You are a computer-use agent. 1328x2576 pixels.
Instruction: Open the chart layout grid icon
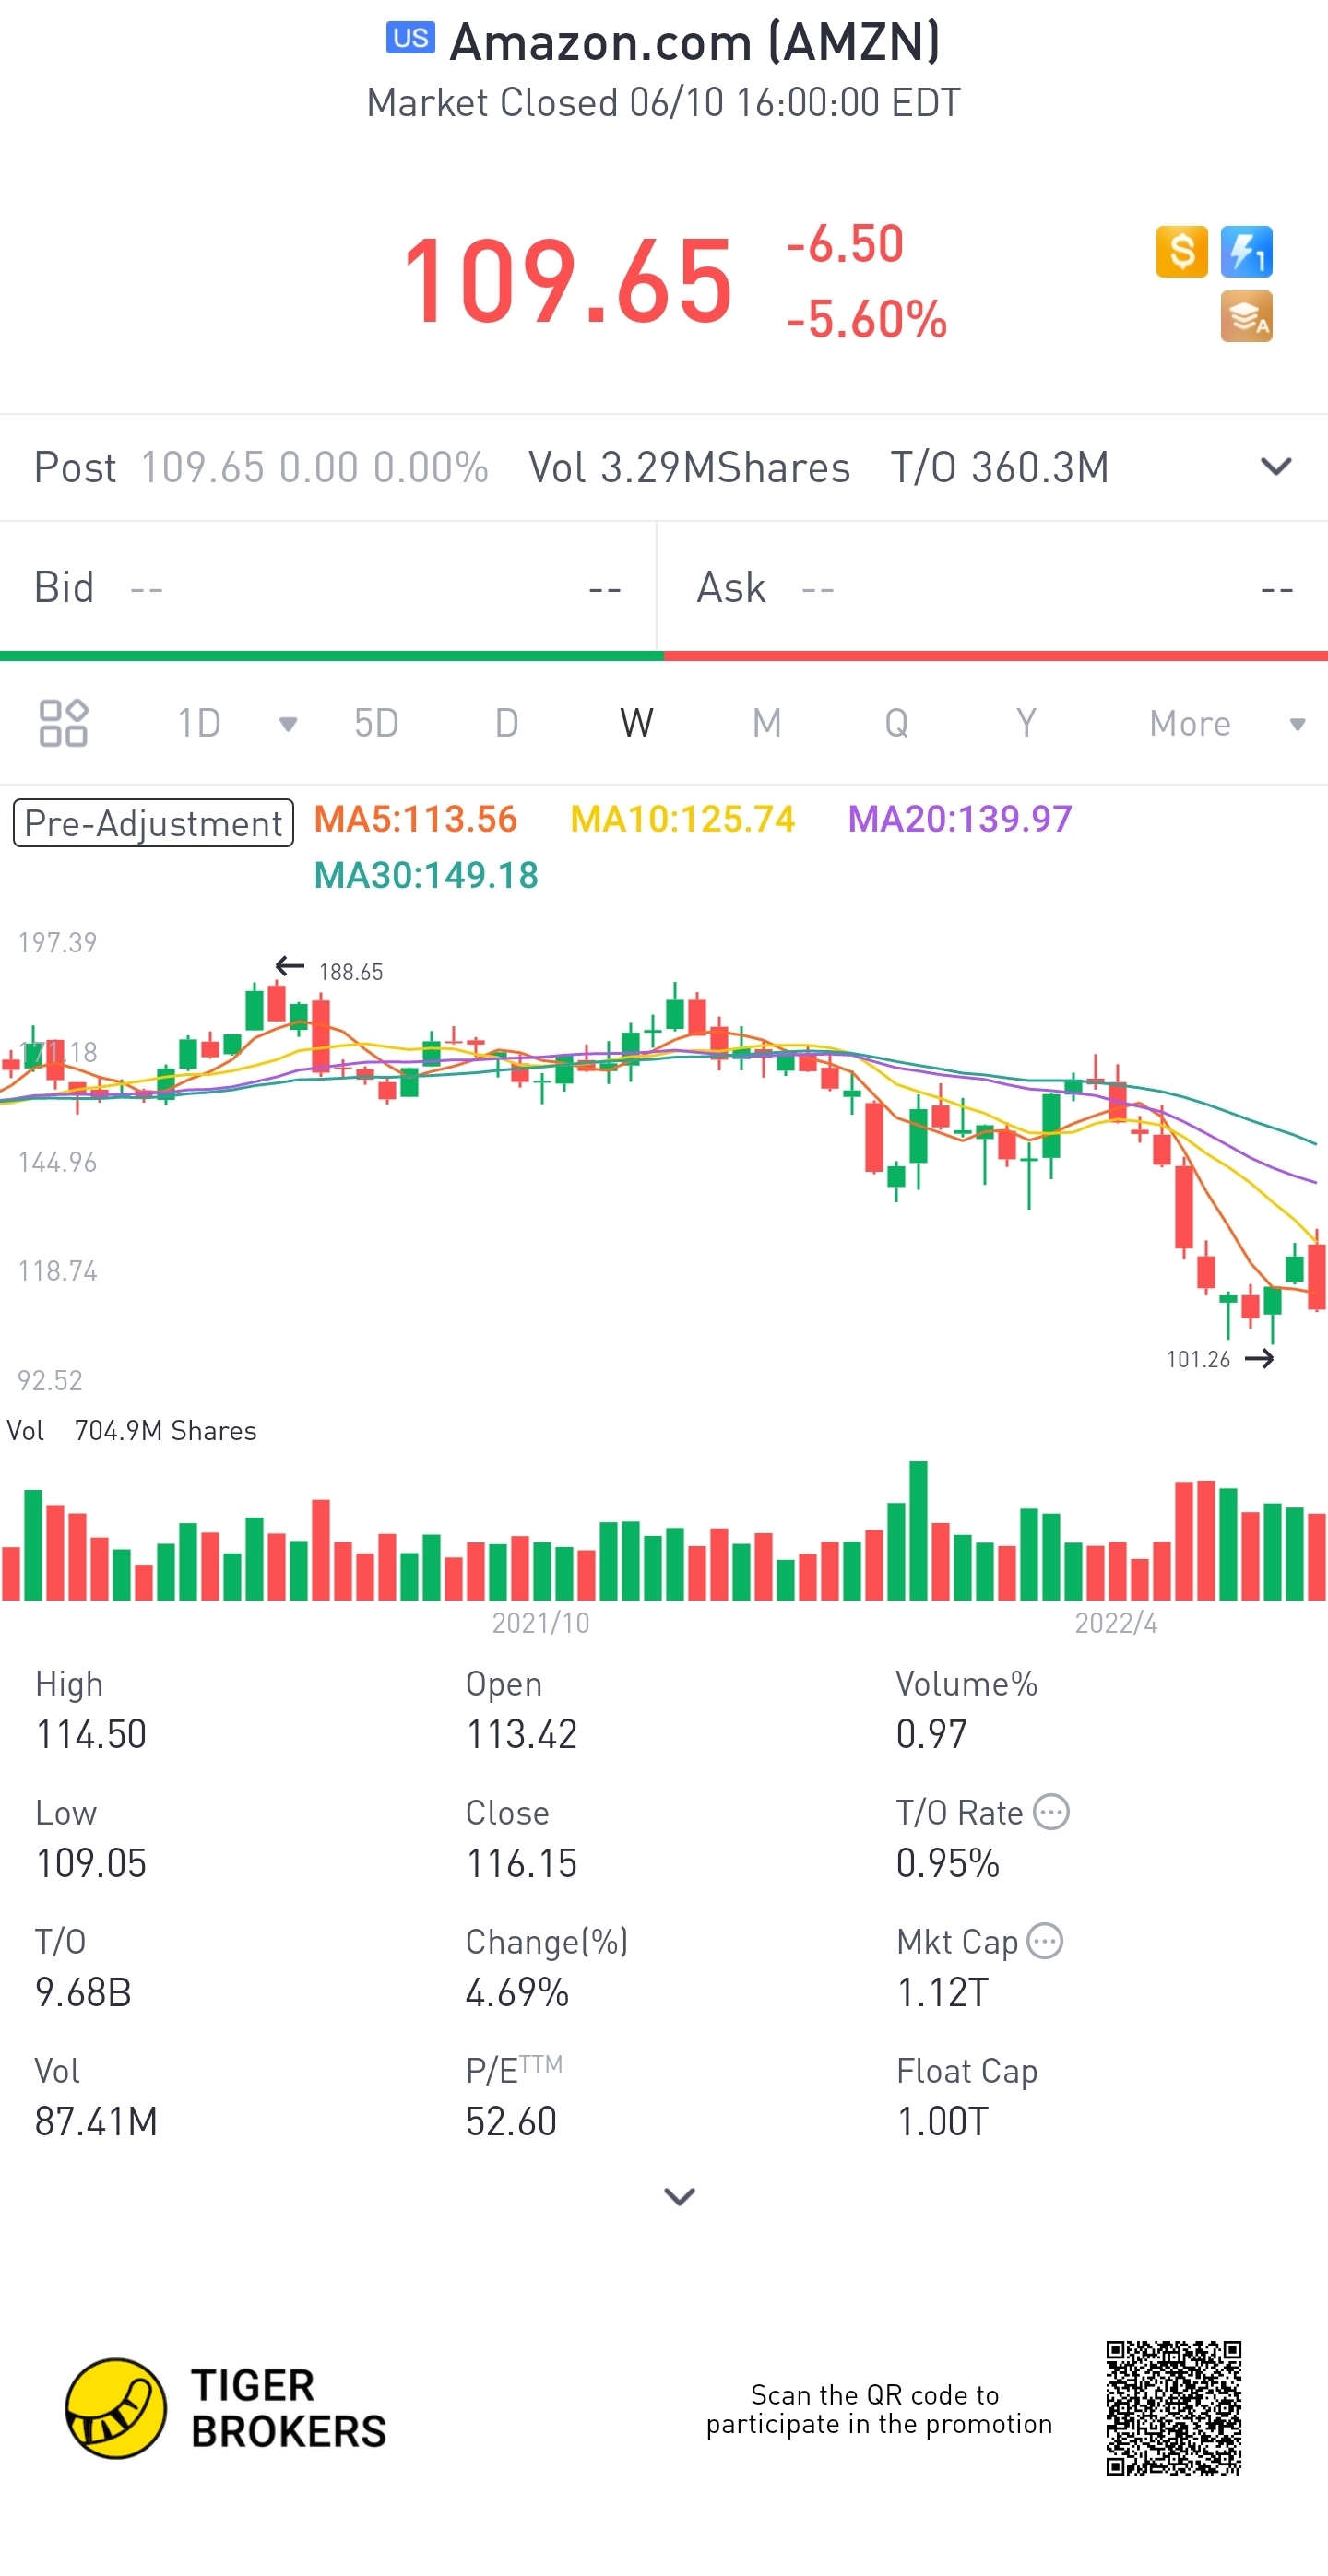63,723
